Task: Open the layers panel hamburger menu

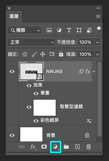Action: 98,16
